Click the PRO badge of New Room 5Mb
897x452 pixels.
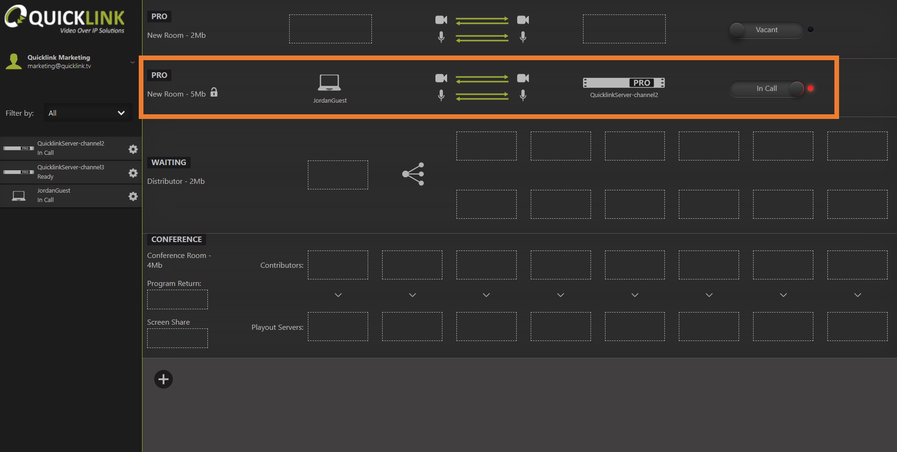pyautogui.click(x=159, y=75)
